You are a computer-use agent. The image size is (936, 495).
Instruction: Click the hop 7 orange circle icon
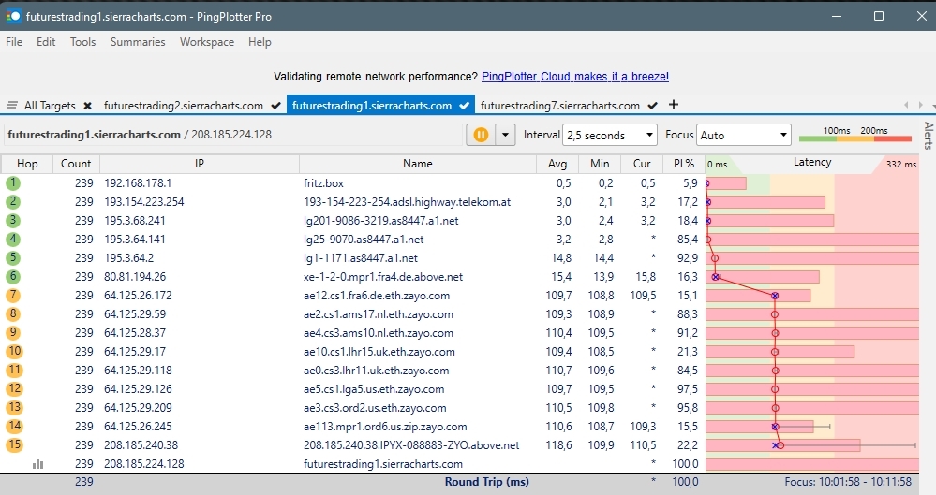coord(13,295)
